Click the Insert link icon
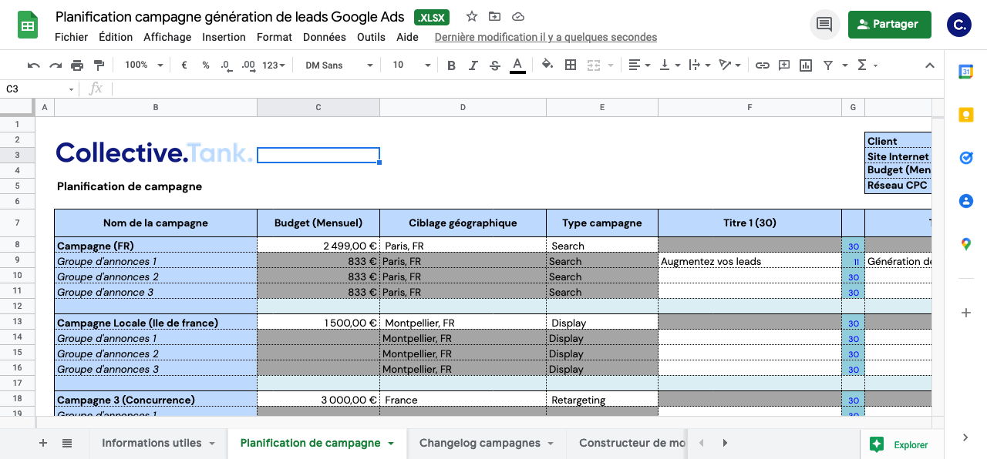The width and height of the screenshot is (987, 459). pyautogui.click(x=762, y=65)
